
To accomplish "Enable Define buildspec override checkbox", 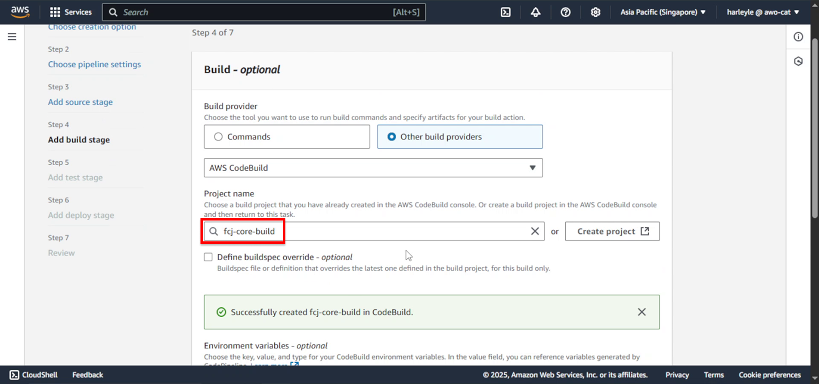I will tap(208, 257).
